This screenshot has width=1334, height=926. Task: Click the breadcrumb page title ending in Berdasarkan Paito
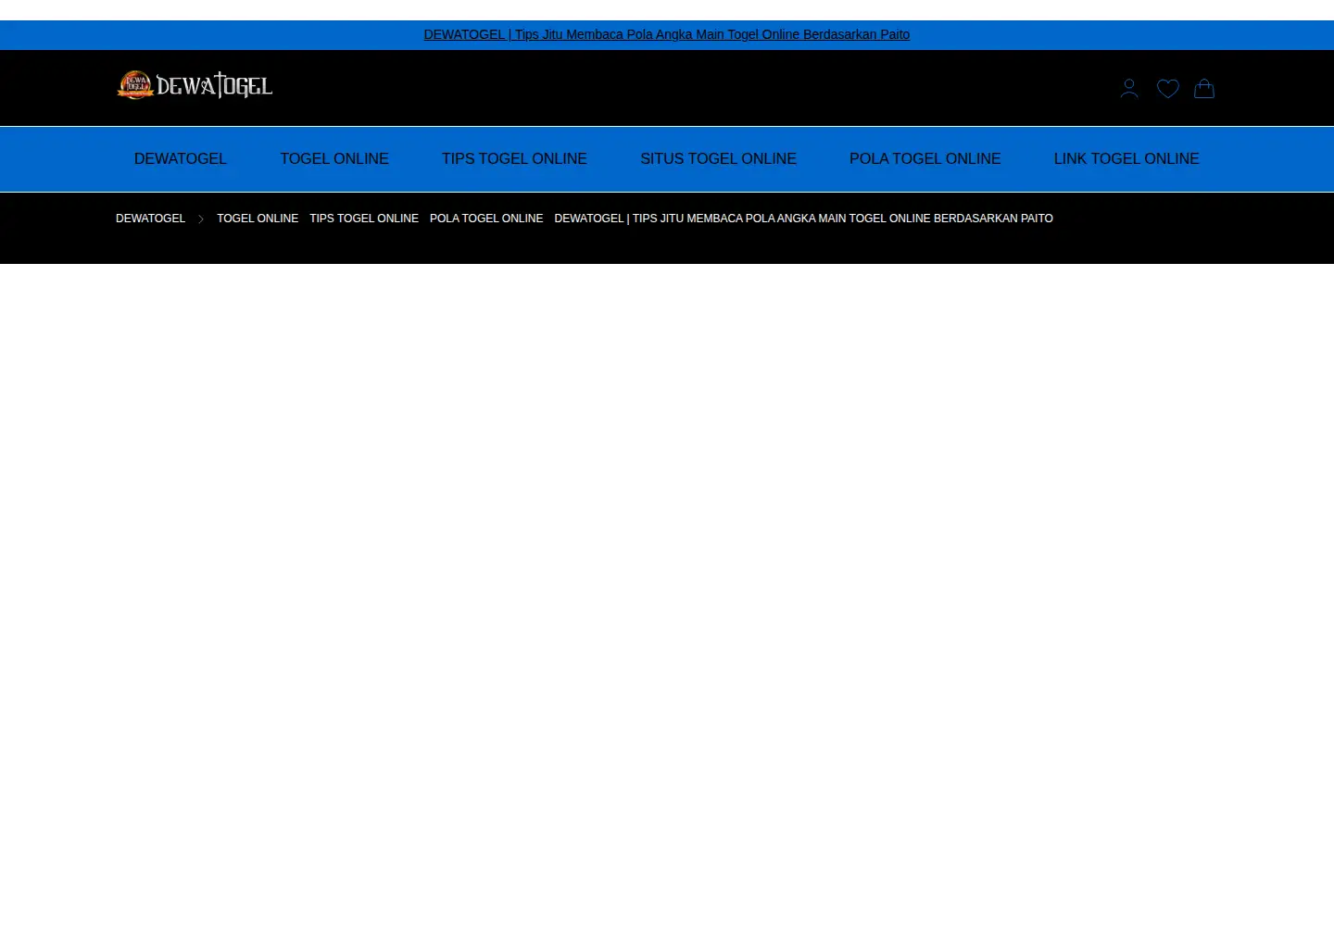pos(803,219)
